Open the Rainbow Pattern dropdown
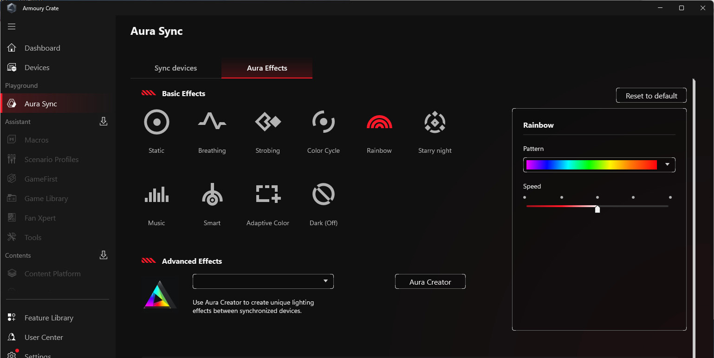The image size is (714, 358). [667, 165]
